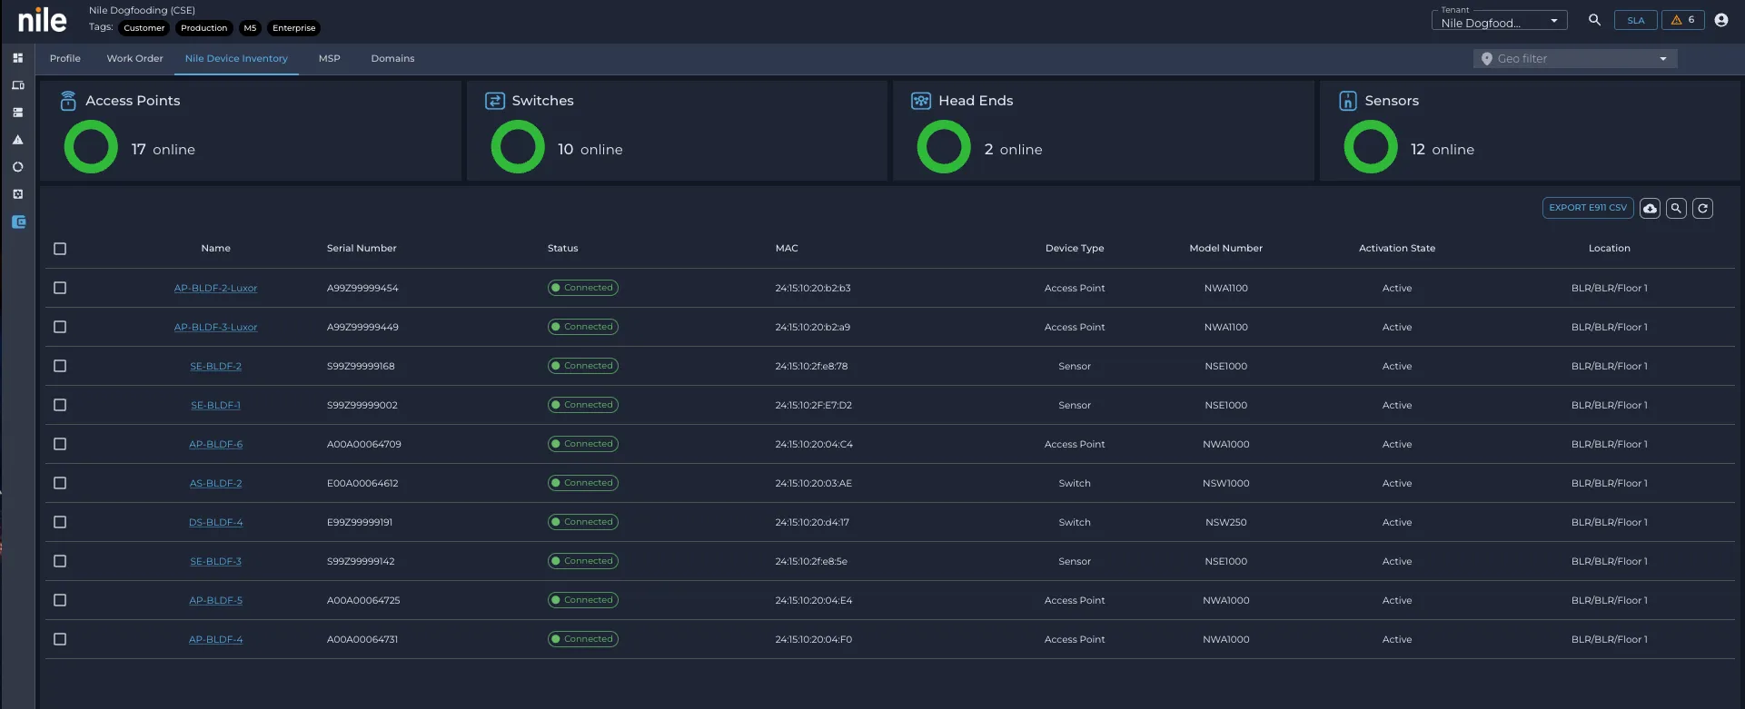
Task: Click the cloud download icon above the table
Action: 1651,209
